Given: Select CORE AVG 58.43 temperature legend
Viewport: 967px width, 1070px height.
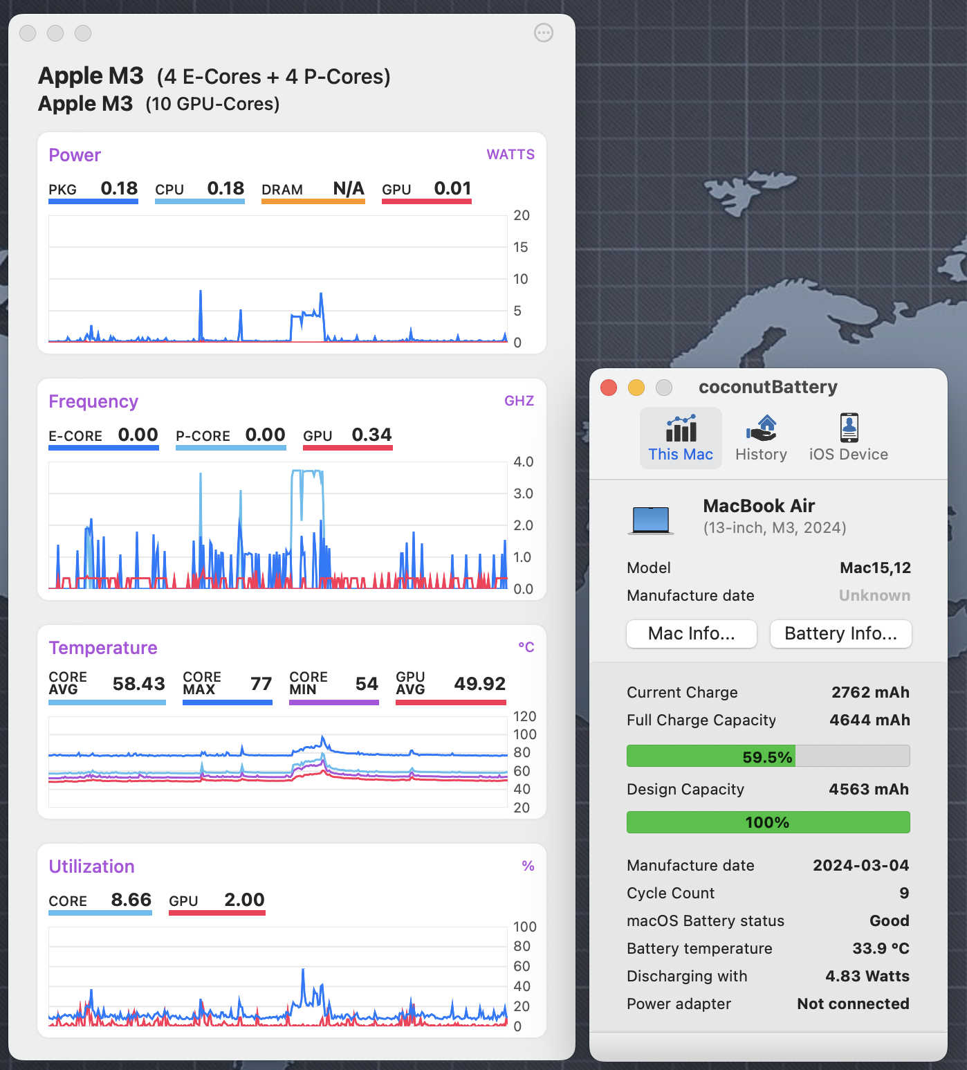Looking at the screenshot, I should [x=107, y=687].
